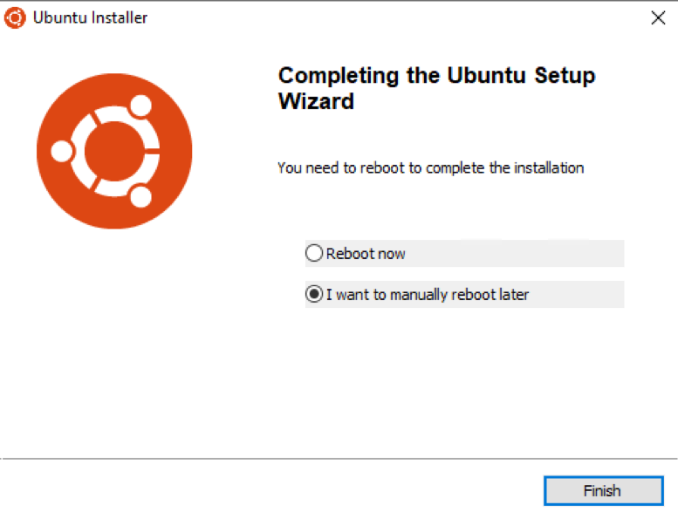
Task: Click the small Ubuntu icon in title bar
Action: pos(15,17)
